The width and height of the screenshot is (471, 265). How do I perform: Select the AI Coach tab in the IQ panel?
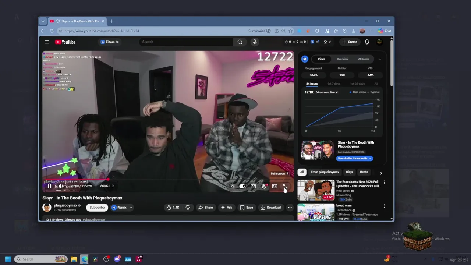(364, 59)
